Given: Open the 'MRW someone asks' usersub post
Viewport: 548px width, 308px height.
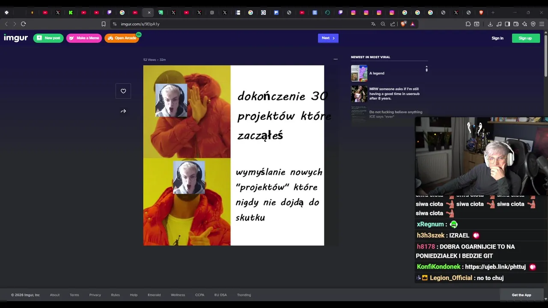Looking at the screenshot, I should tap(394, 94).
